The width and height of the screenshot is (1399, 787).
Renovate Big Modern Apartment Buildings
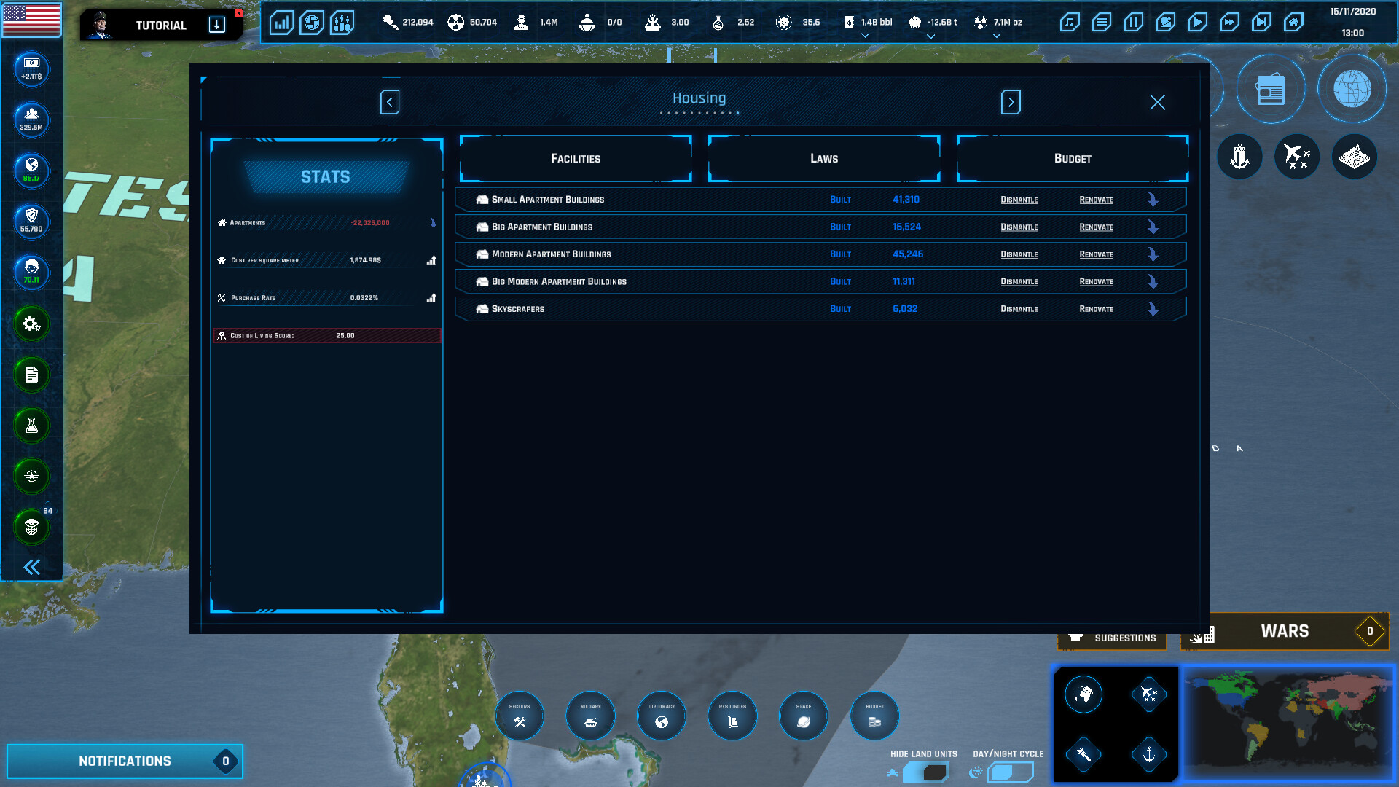click(1096, 282)
